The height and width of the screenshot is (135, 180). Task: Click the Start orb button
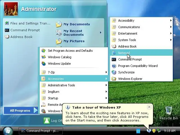8,131
